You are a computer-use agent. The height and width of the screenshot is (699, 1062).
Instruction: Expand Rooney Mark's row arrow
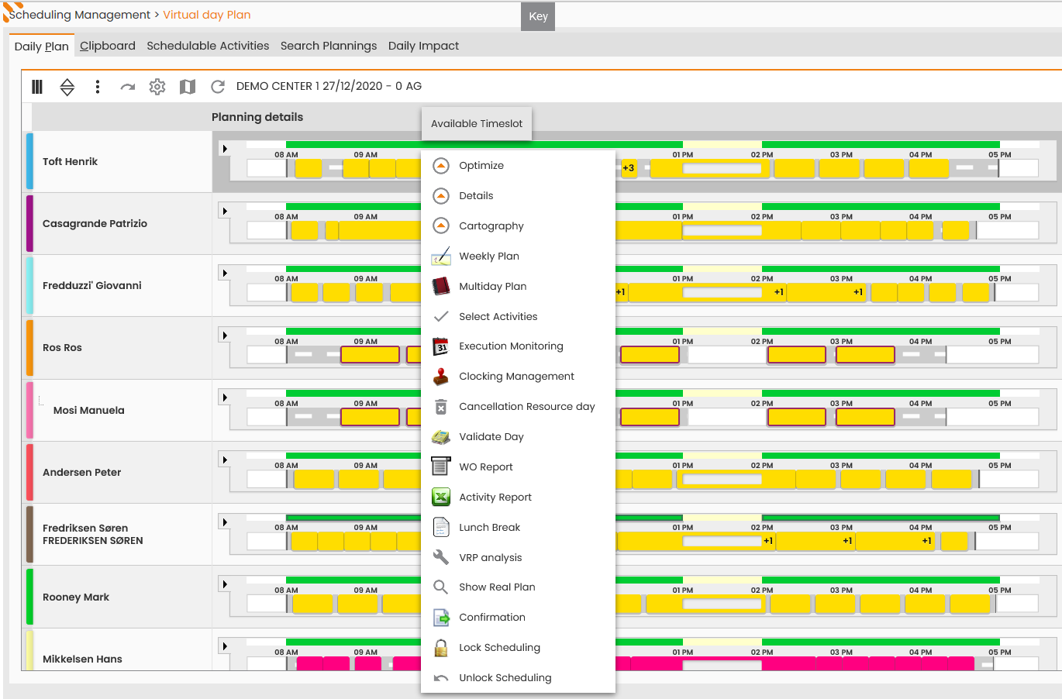225,584
